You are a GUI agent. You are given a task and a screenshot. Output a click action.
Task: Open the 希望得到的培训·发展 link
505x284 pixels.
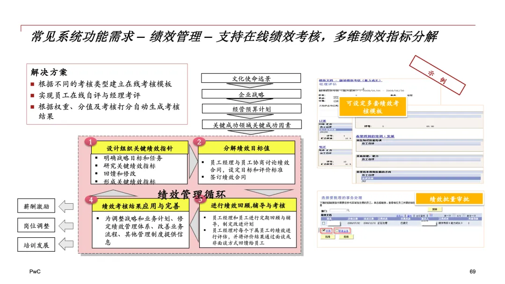pyautogui.click(x=375, y=136)
